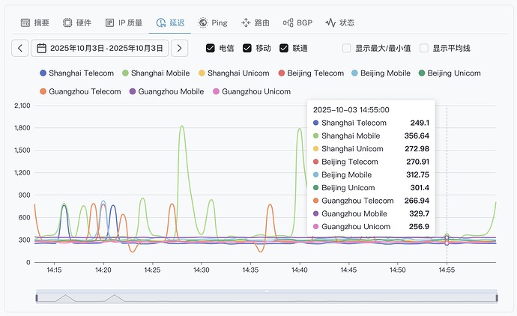517x316 pixels.
Task: Click the 900 y-axis label
Action: pyautogui.click(x=24, y=195)
